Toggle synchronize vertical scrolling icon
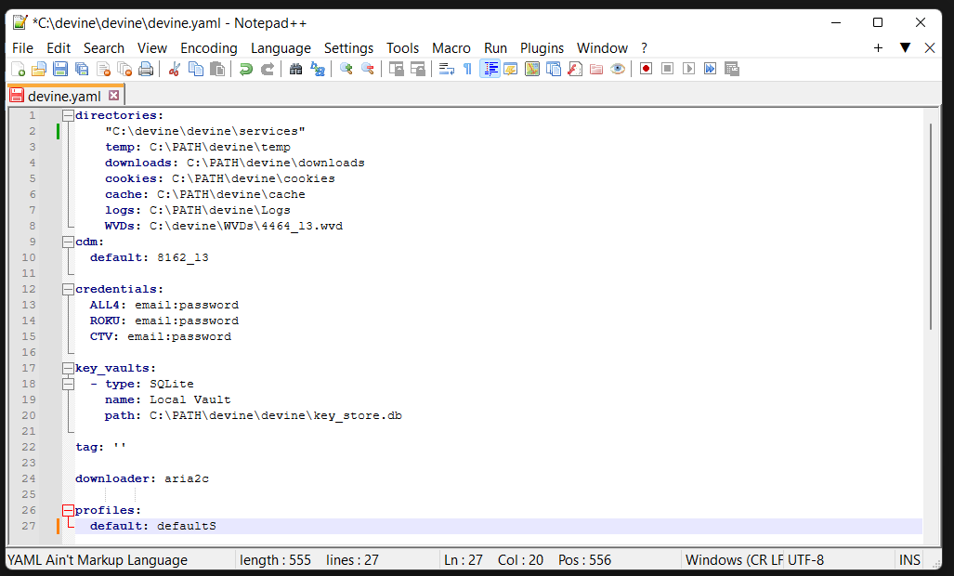This screenshot has height=576, width=954. click(396, 69)
